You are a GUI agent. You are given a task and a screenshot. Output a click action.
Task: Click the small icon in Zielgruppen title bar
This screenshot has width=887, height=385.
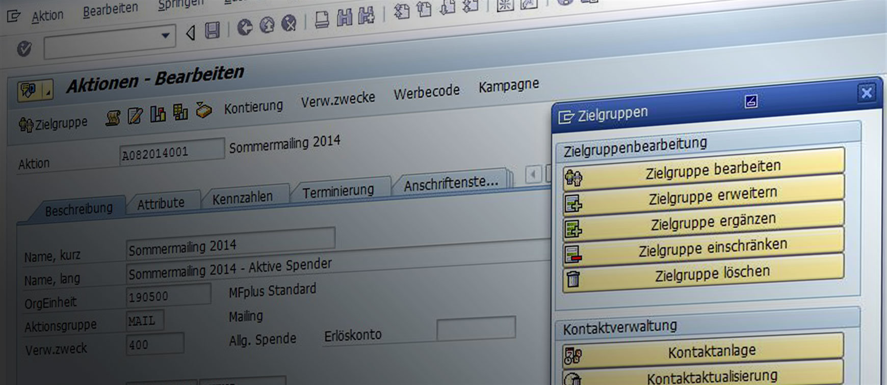[x=750, y=101]
